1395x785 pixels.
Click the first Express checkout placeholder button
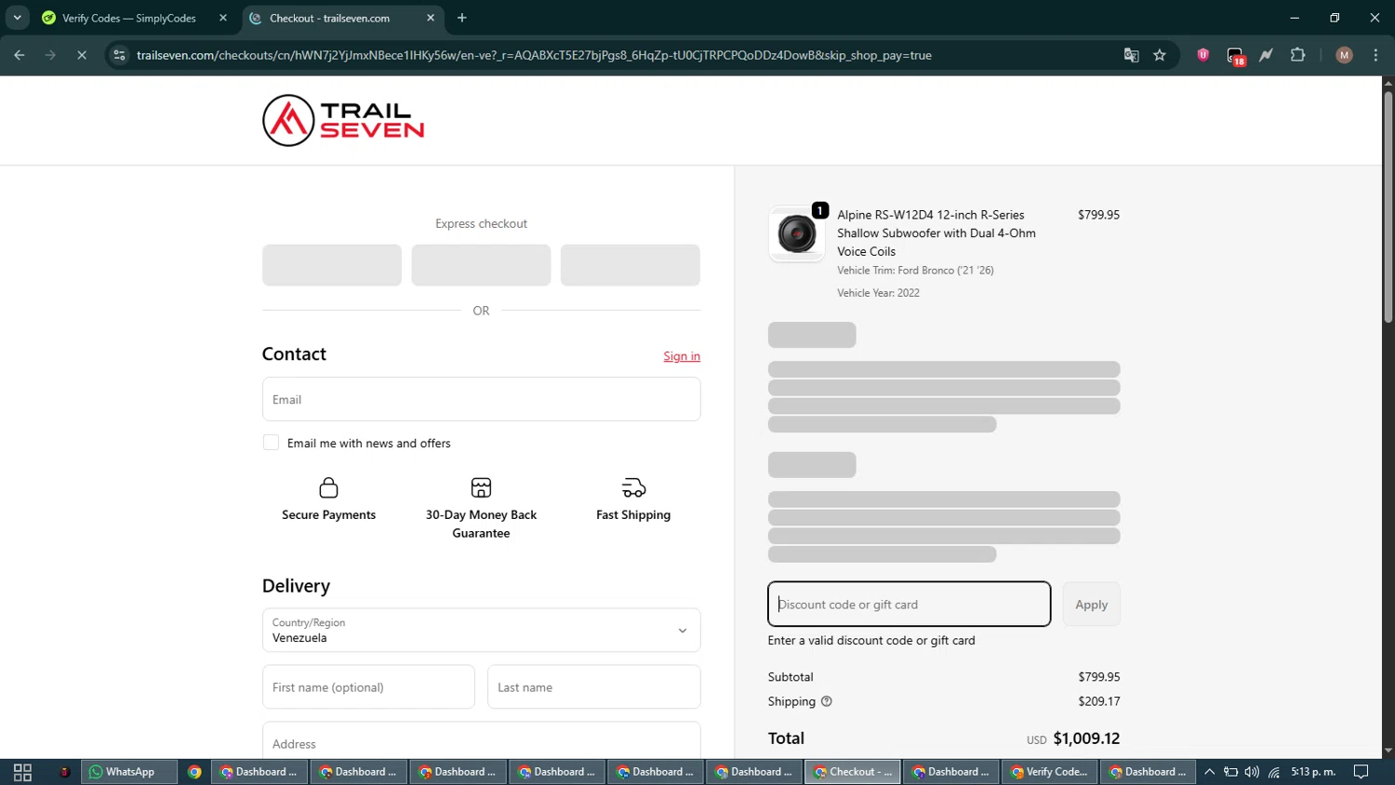click(x=332, y=265)
